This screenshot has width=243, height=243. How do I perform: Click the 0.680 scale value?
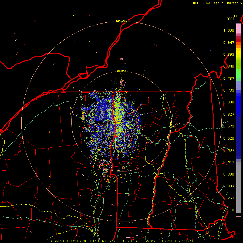[229, 102]
